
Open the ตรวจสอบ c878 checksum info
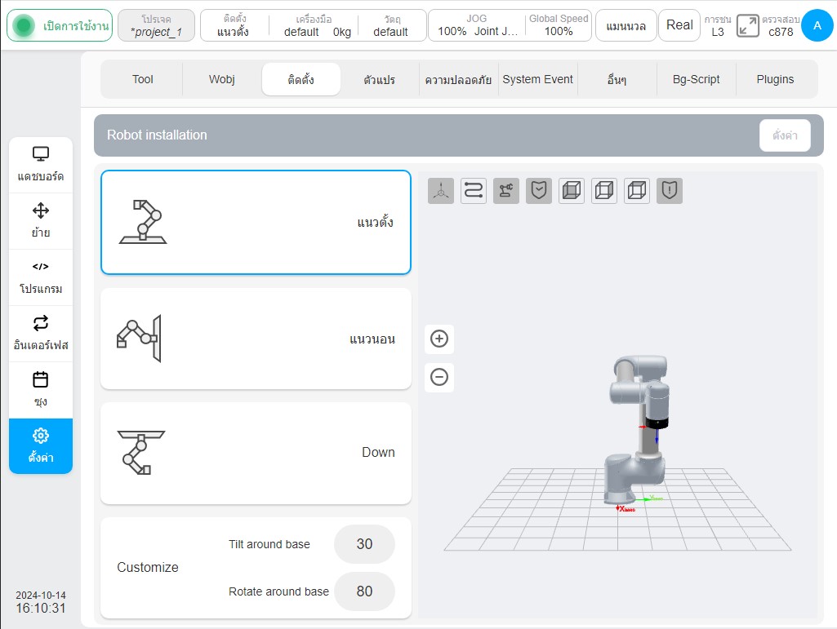coord(781,25)
